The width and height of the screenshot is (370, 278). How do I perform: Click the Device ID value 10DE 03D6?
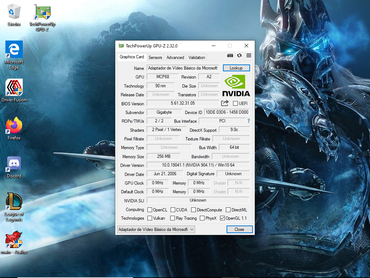point(227,112)
